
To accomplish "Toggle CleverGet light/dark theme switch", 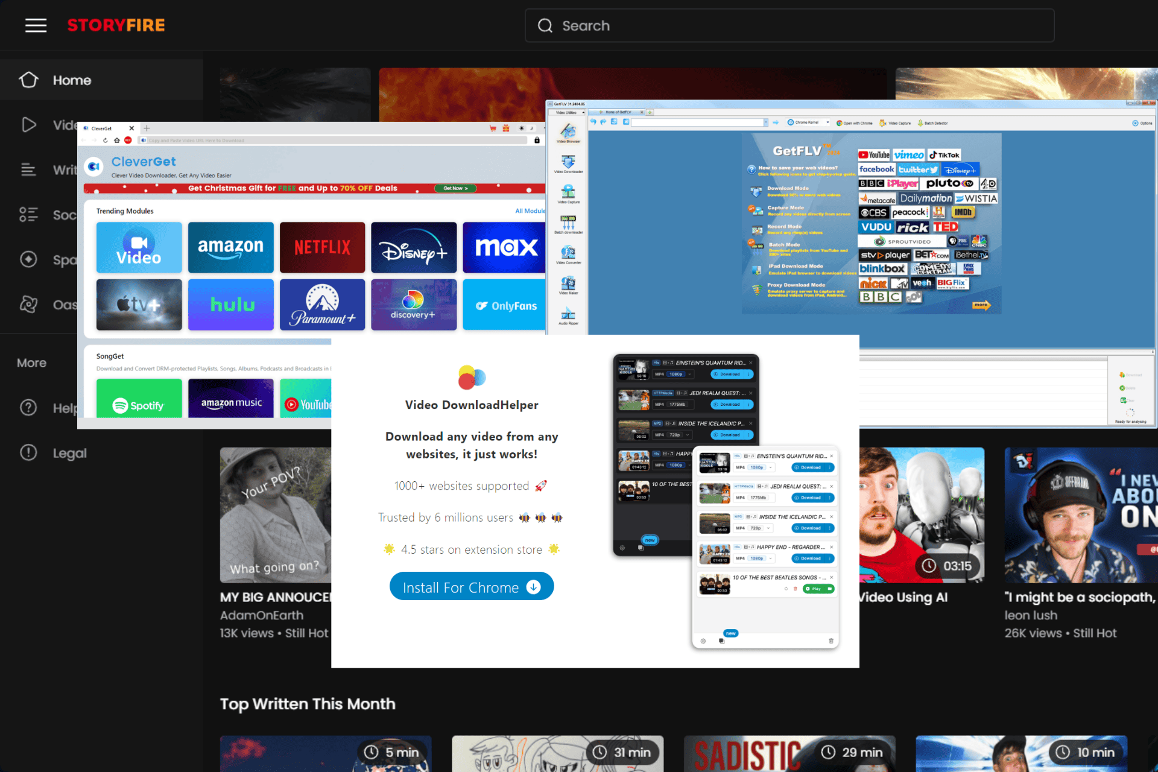I will [x=526, y=128].
